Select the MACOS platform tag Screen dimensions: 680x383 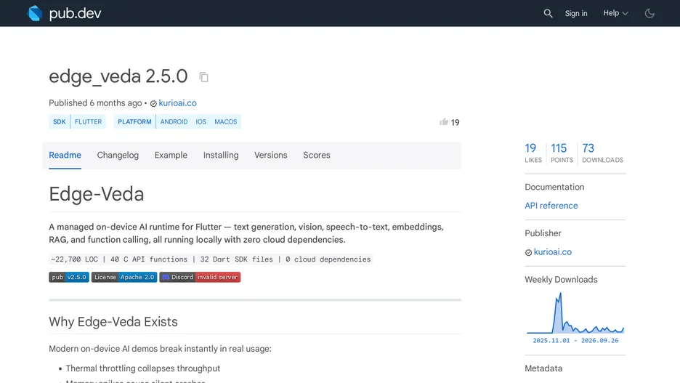point(225,122)
